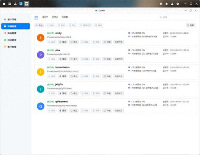Stop the emby container with 停止

74,42
